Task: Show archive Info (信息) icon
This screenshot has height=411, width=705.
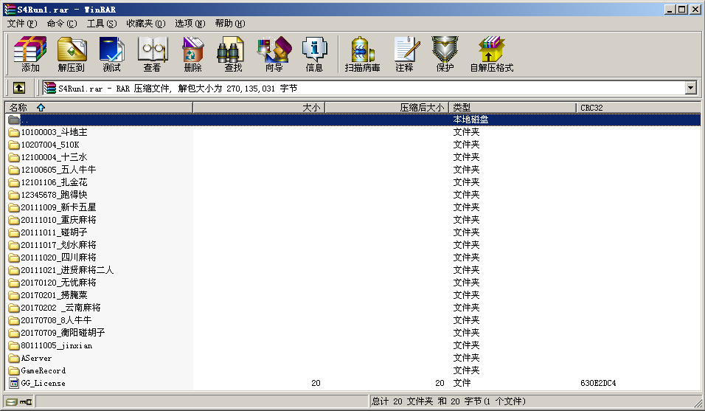Action: click(x=314, y=55)
